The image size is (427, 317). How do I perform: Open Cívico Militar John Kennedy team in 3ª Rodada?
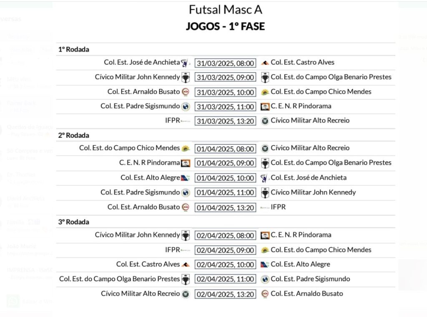137,235
